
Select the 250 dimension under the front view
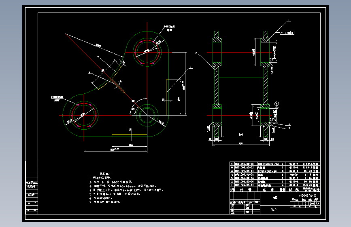(x=131, y=145)
